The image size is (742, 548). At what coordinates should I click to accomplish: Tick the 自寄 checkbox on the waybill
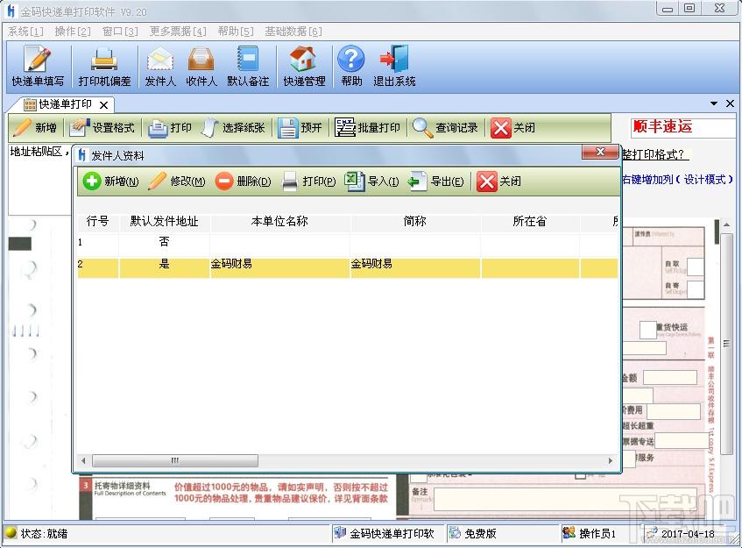pos(695,289)
